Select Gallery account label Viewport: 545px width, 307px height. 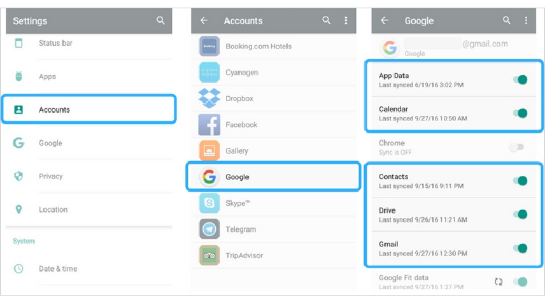click(237, 151)
